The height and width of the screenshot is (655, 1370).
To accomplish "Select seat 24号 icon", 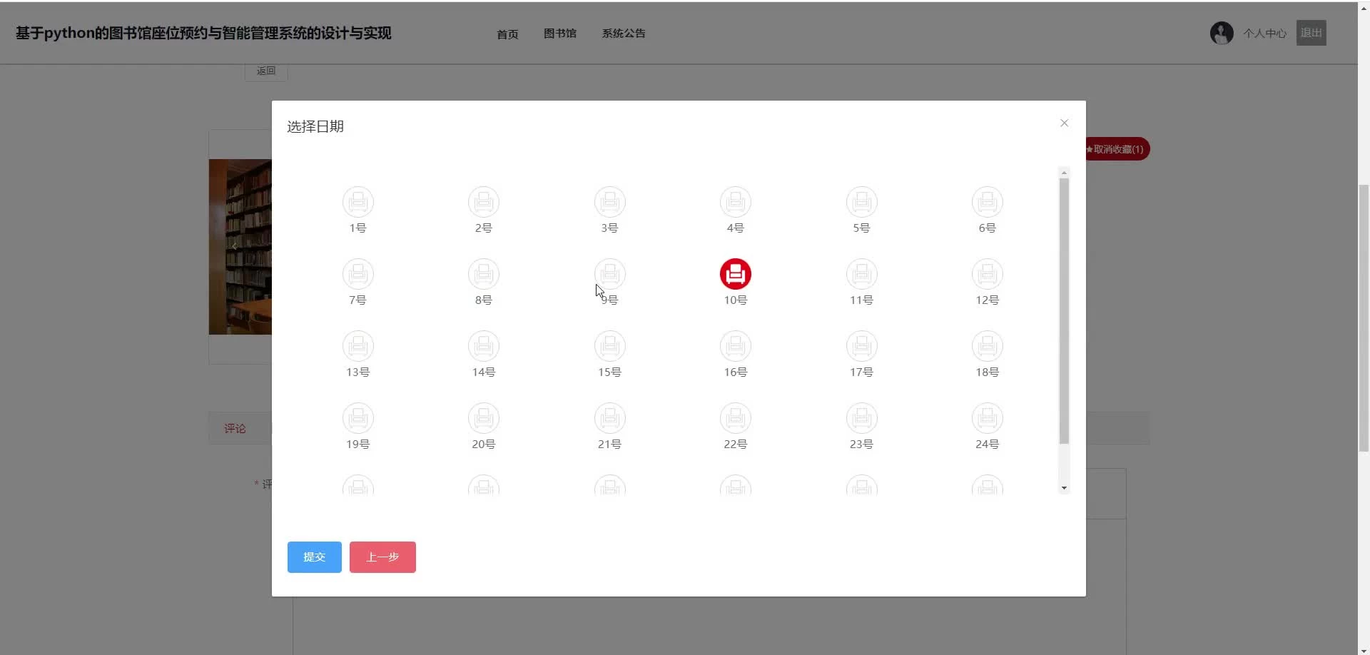I will pos(988,418).
